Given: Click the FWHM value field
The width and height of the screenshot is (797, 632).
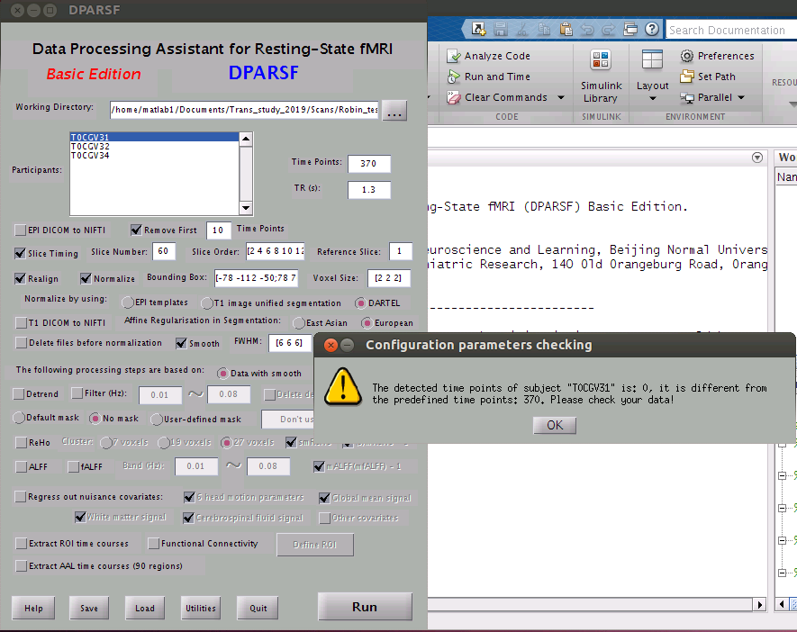Looking at the screenshot, I should [289, 343].
